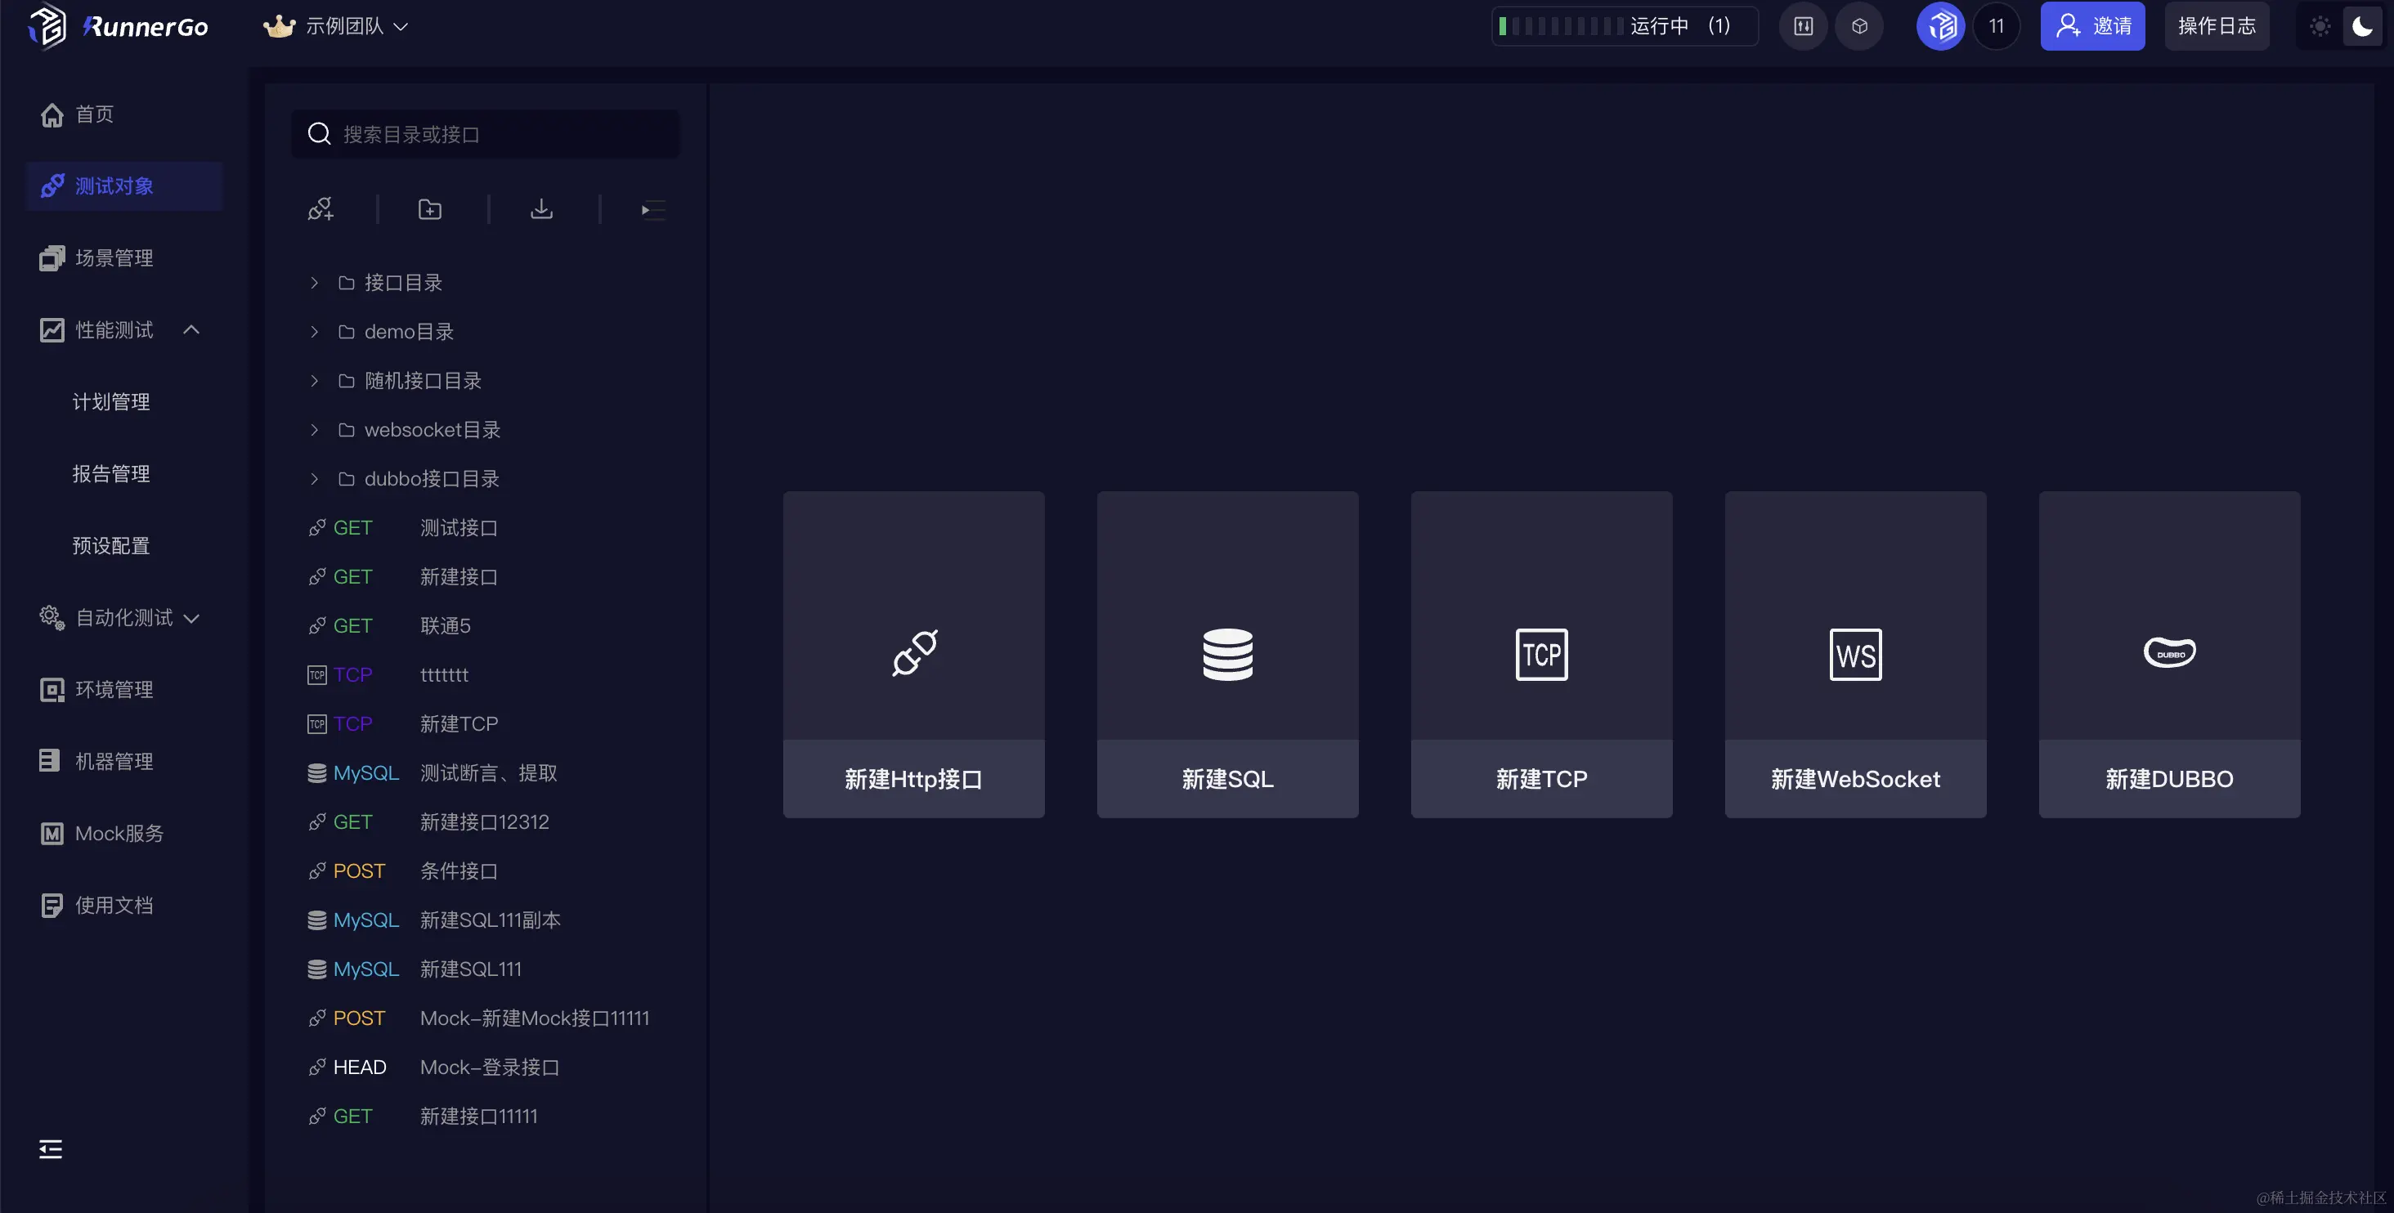Click the import download icon
The width and height of the screenshot is (2394, 1213).
click(541, 210)
